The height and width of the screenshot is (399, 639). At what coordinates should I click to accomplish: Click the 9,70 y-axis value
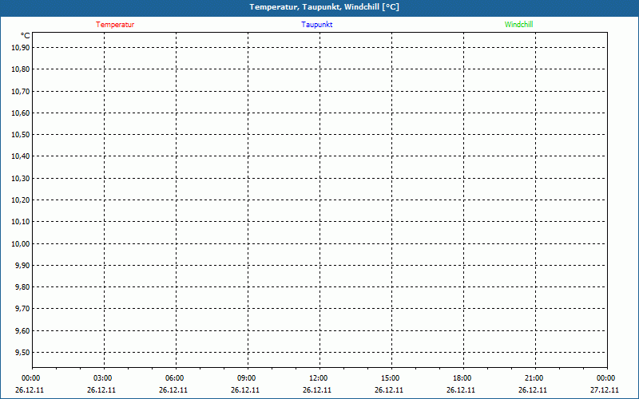point(22,309)
